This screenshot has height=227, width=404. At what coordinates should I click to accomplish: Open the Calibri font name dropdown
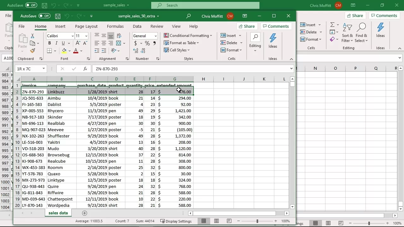[x=73, y=36]
